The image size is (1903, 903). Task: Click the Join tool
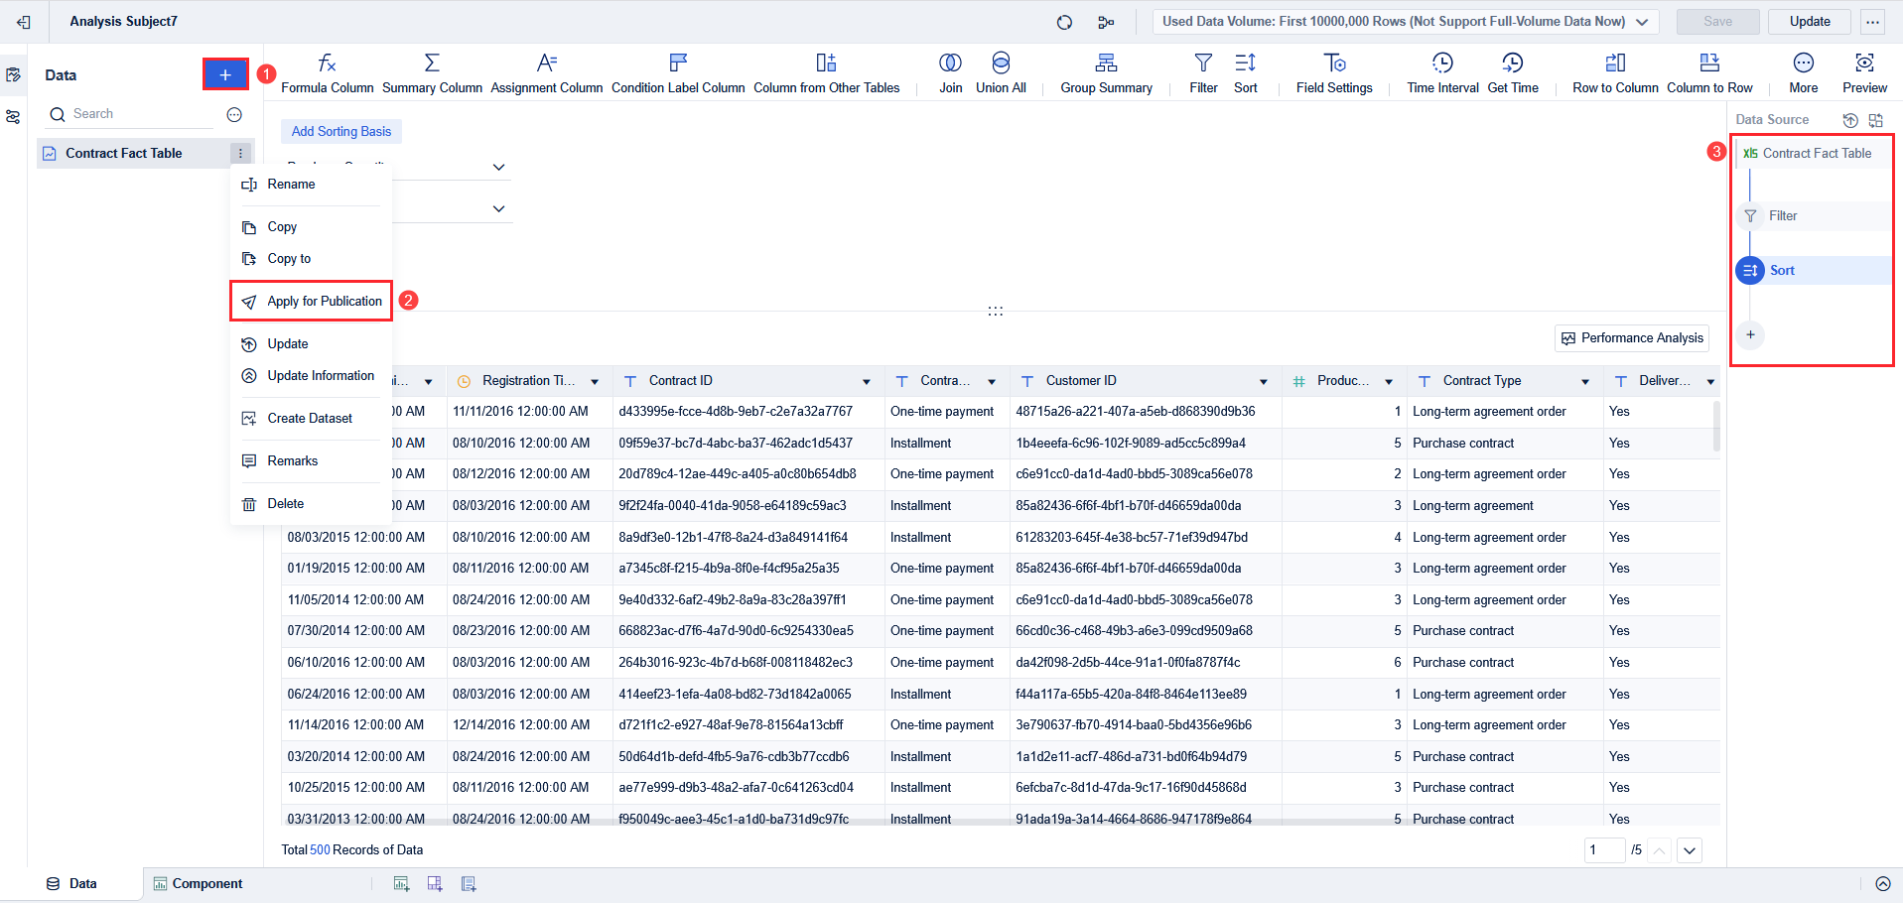pyautogui.click(x=950, y=74)
